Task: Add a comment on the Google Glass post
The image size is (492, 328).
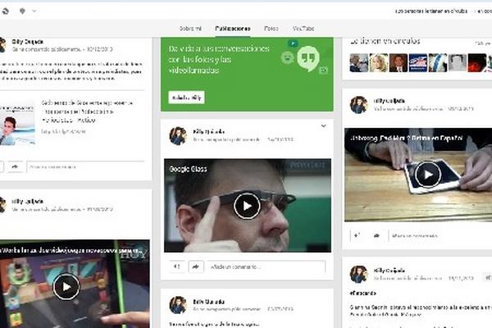Action: pos(262,266)
